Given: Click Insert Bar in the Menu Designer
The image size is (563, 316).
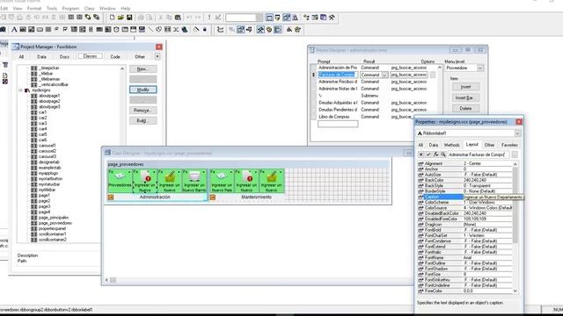Looking at the screenshot, I should tap(465, 97).
